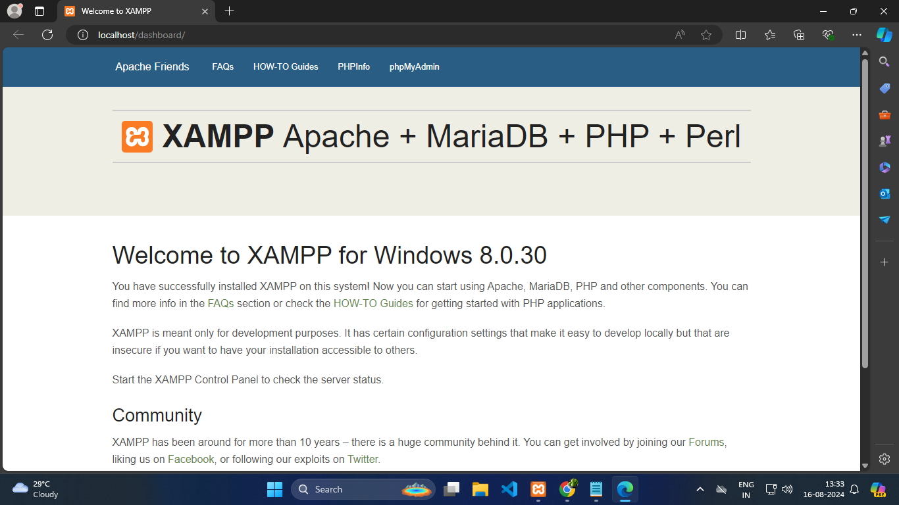Screen dimensions: 899x505
Task: Open File Explorer from the taskbar
Action: click(x=480, y=489)
